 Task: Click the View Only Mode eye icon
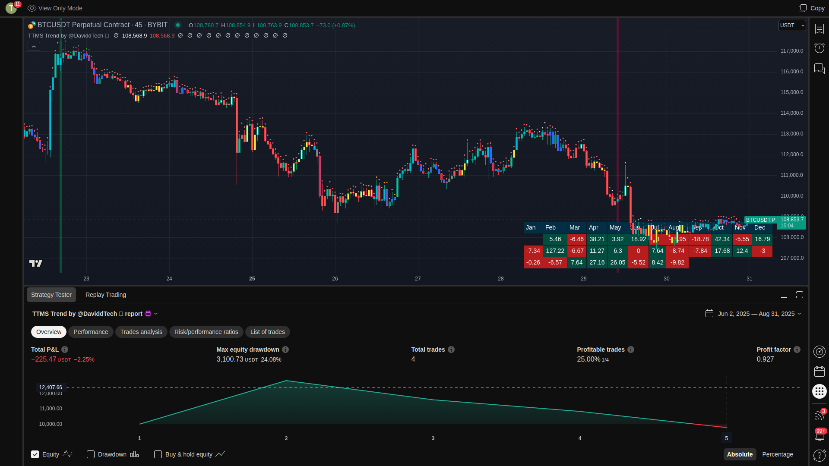click(x=32, y=8)
